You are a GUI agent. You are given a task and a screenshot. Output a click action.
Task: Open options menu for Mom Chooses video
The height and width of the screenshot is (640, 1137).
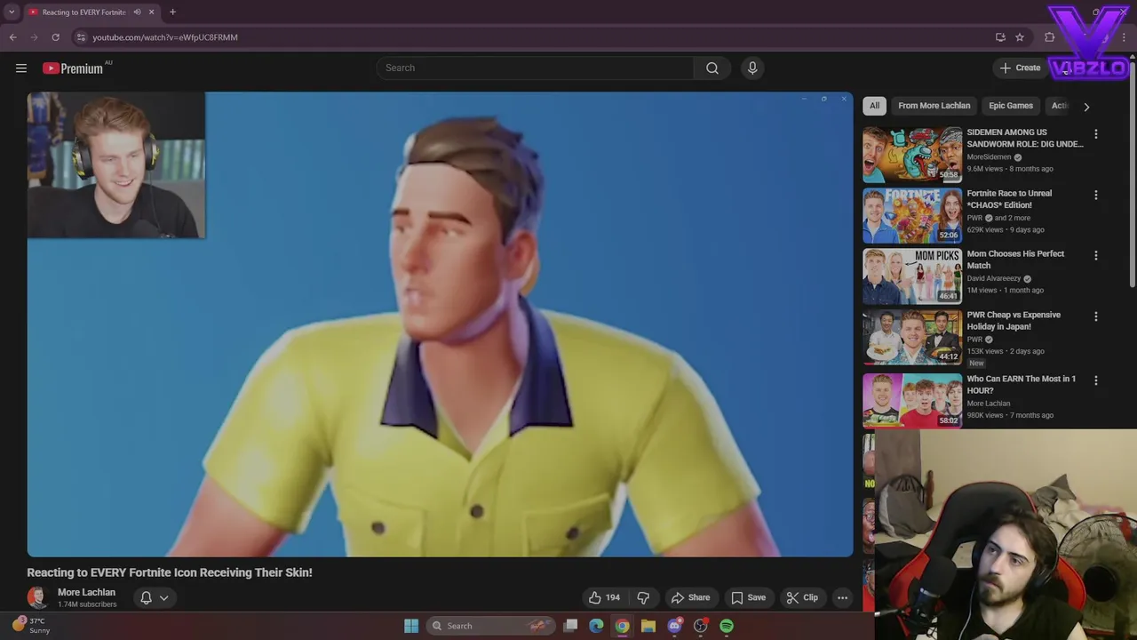pos(1095,255)
